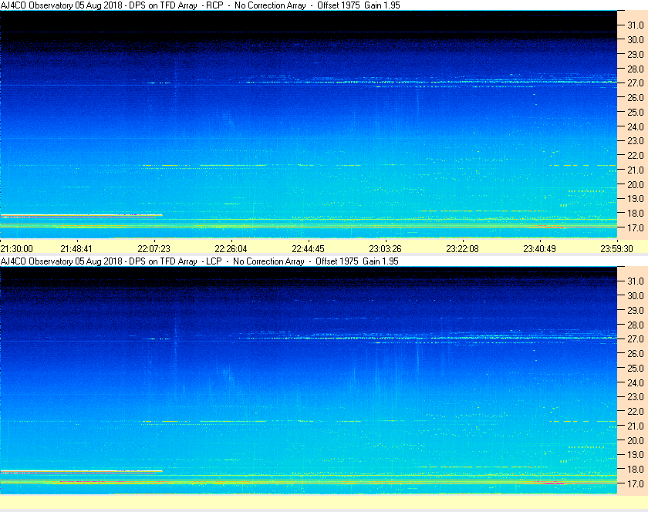Click the 29.0 frequency label on RCP axis
The width and height of the screenshot is (648, 512).
click(636, 54)
